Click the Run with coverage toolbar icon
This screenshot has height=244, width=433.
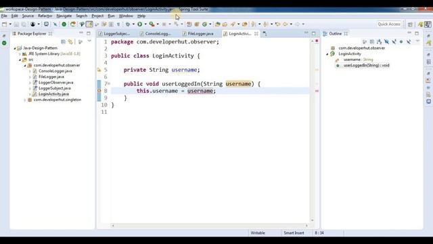pos(152,24)
